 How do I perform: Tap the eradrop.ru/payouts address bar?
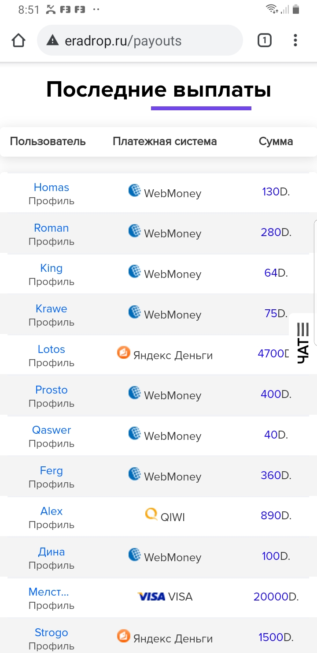[x=140, y=41]
